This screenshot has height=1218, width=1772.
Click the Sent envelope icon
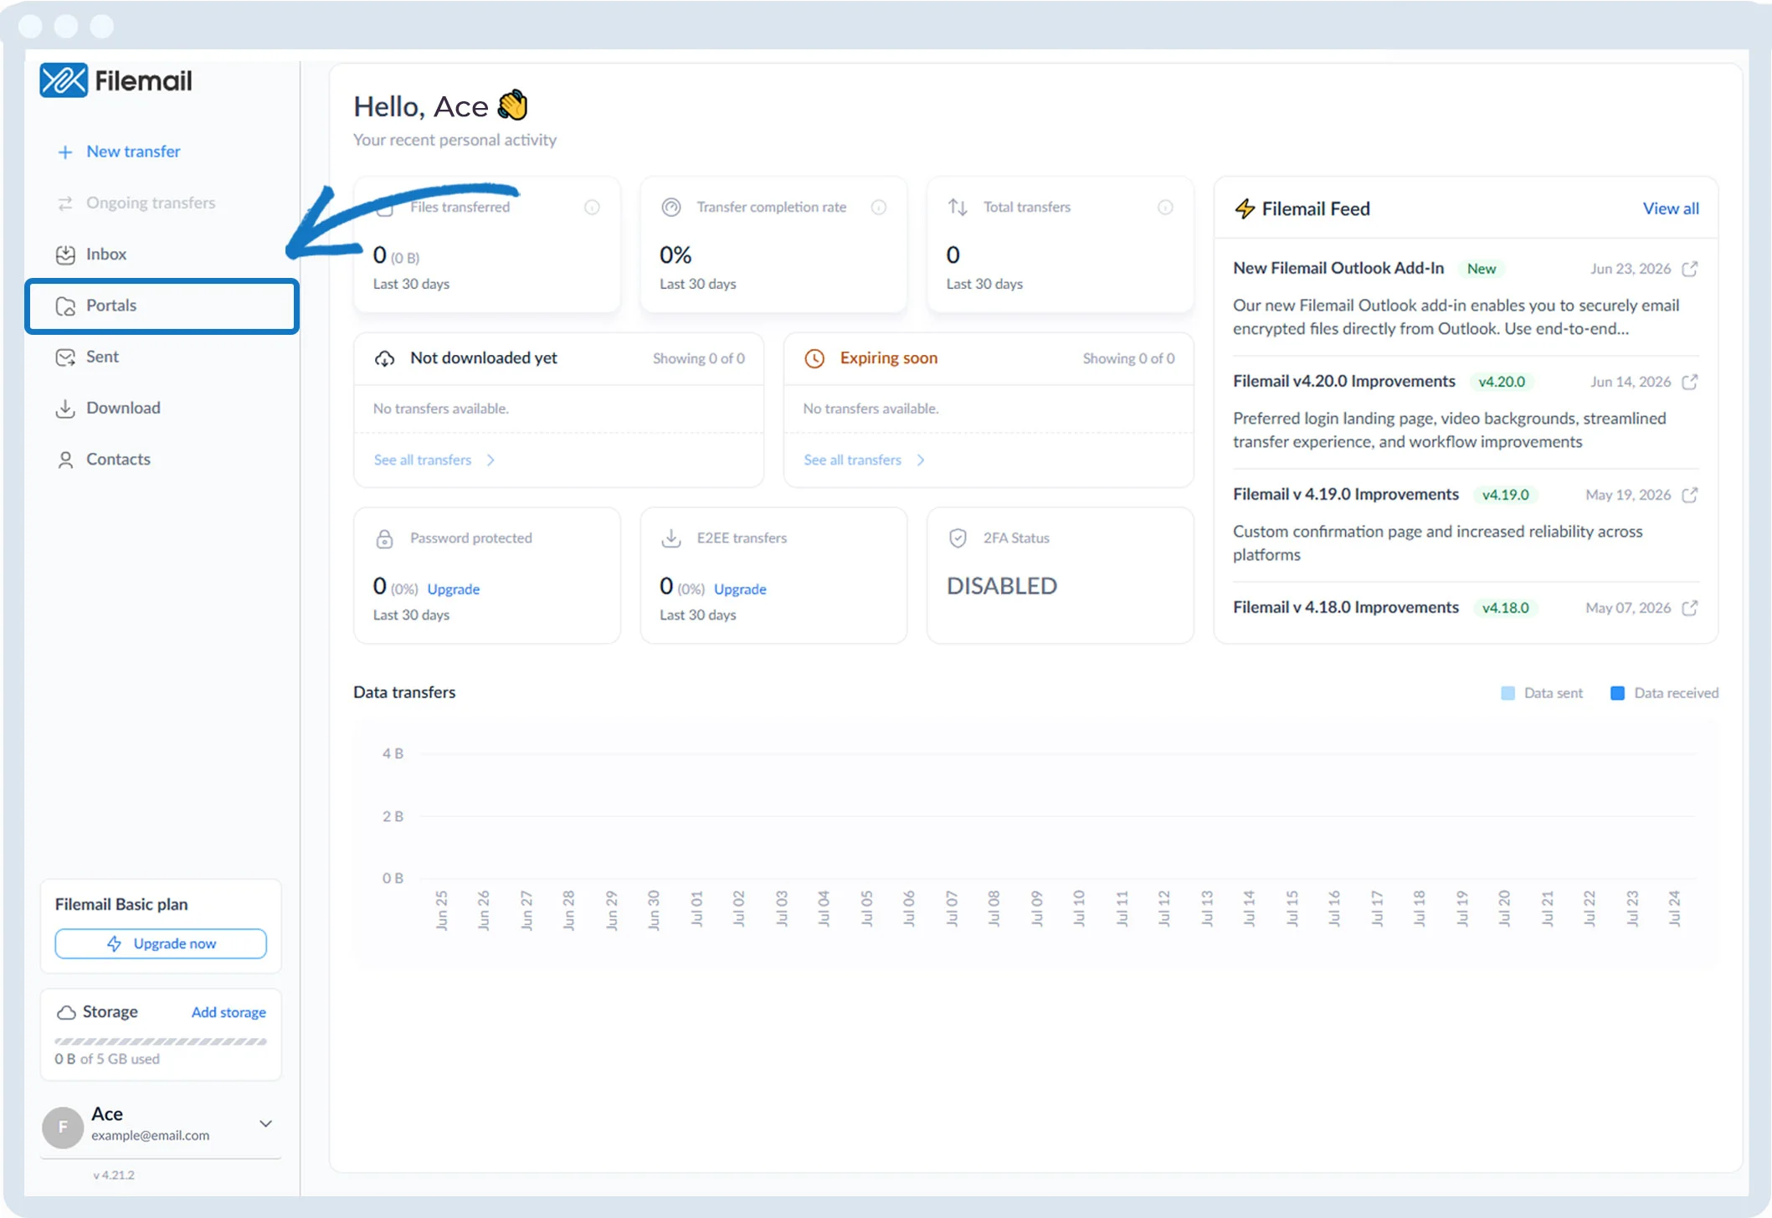click(65, 357)
